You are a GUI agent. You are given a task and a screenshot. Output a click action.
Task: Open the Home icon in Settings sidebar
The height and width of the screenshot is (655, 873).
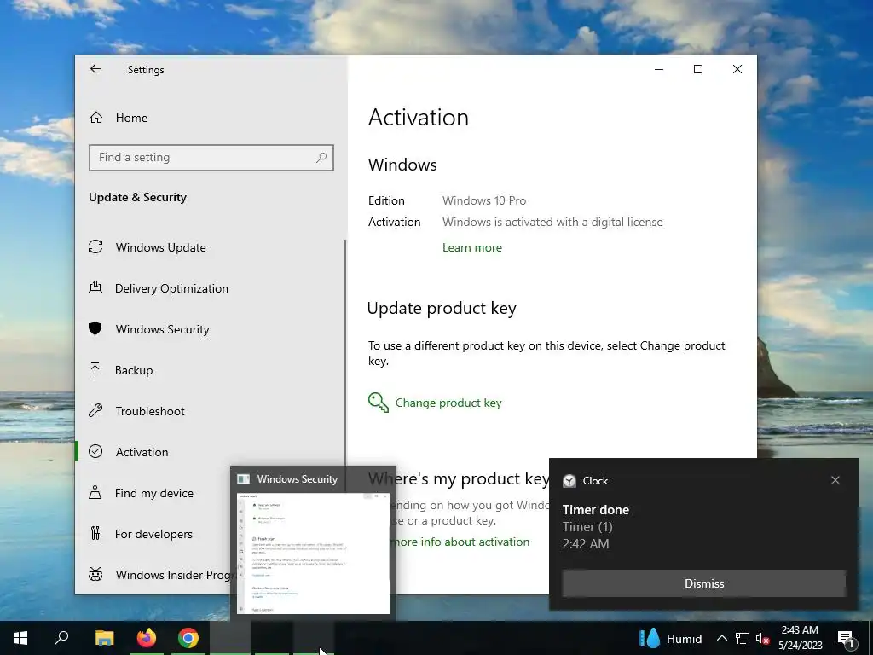[96, 118]
